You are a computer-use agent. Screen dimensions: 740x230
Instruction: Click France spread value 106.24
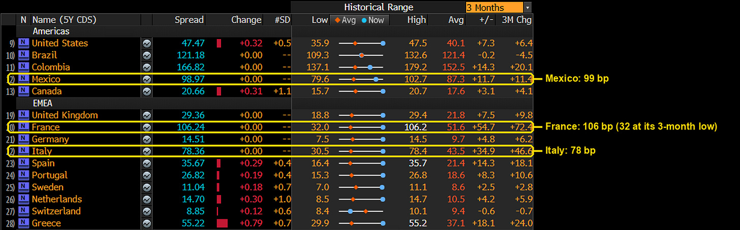pyautogui.click(x=191, y=127)
